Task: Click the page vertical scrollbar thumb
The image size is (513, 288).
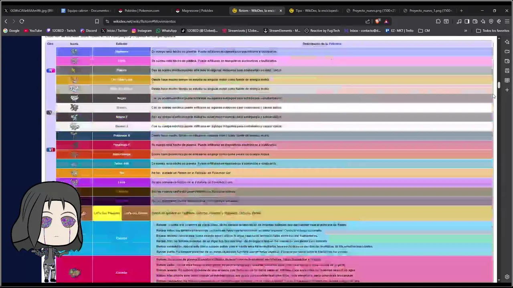Action: tap(499, 85)
